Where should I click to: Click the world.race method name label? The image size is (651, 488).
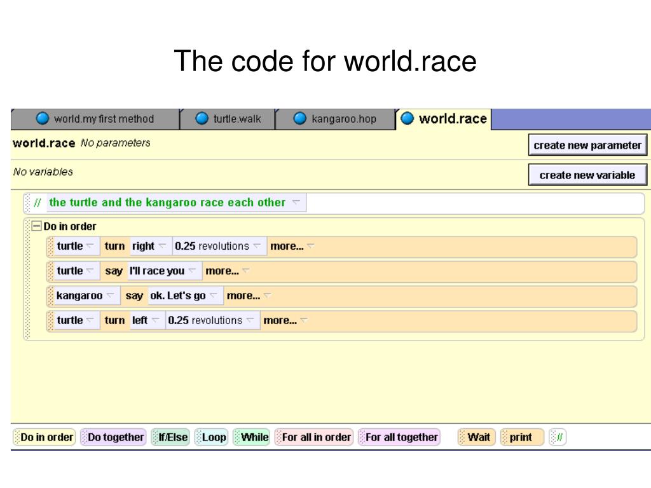pos(44,143)
